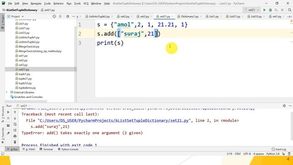
Task: Select tupledemo.py in the project tree
Action: 27,88
